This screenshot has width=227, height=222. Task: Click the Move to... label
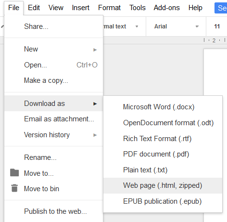point(39,173)
